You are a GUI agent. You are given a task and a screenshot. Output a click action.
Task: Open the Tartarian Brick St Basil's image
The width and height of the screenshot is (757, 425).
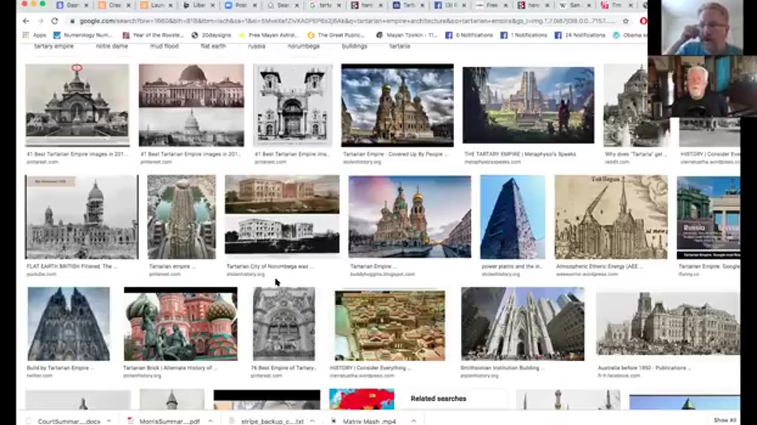(180, 324)
